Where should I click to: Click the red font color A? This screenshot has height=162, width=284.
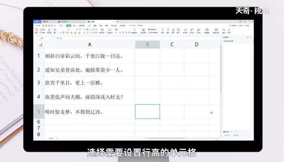tap(75, 33)
